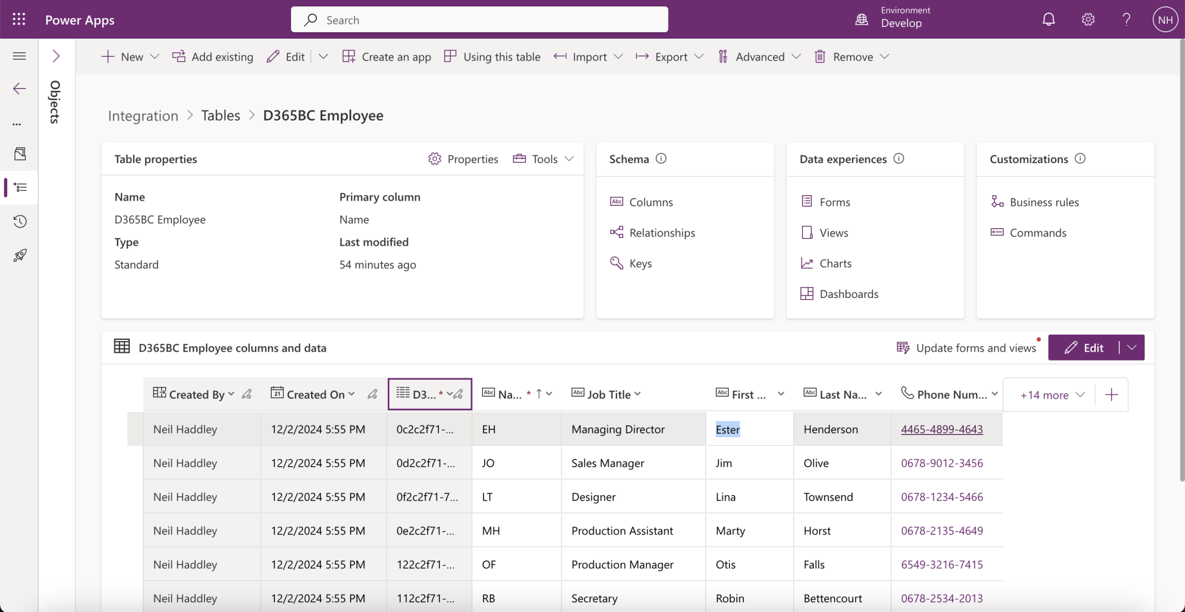Open the settings gear icon
The image size is (1185, 612).
(x=1088, y=19)
